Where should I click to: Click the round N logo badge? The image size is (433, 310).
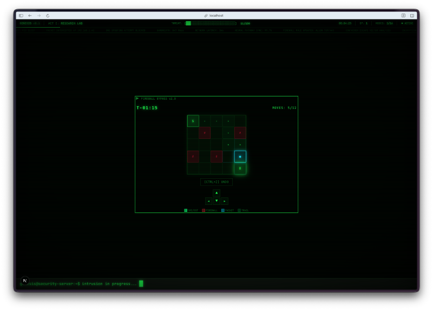(x=24, y=281)
